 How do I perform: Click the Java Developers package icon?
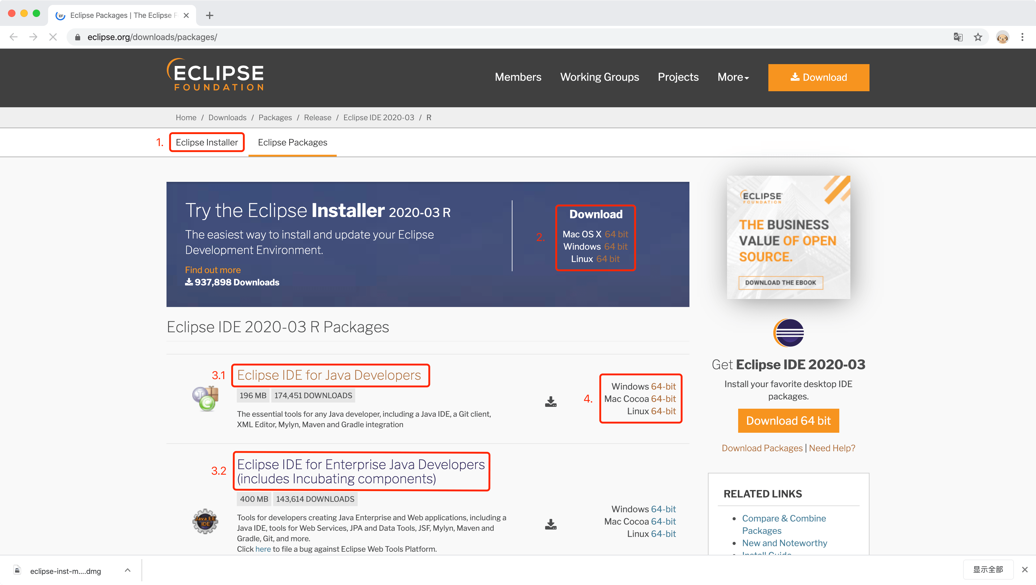tap(205, 399)
